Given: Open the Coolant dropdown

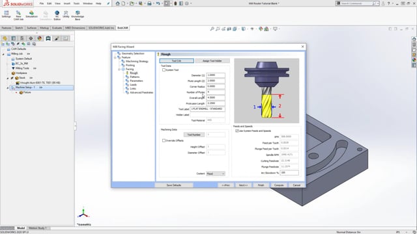Looking at the screenshot, I should pos(216,174).
